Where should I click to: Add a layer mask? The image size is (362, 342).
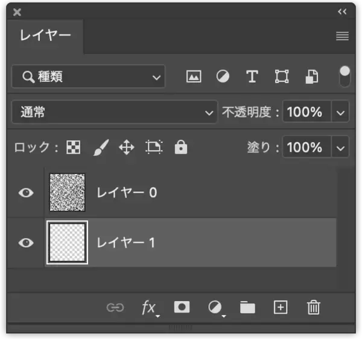pos(182,307)
